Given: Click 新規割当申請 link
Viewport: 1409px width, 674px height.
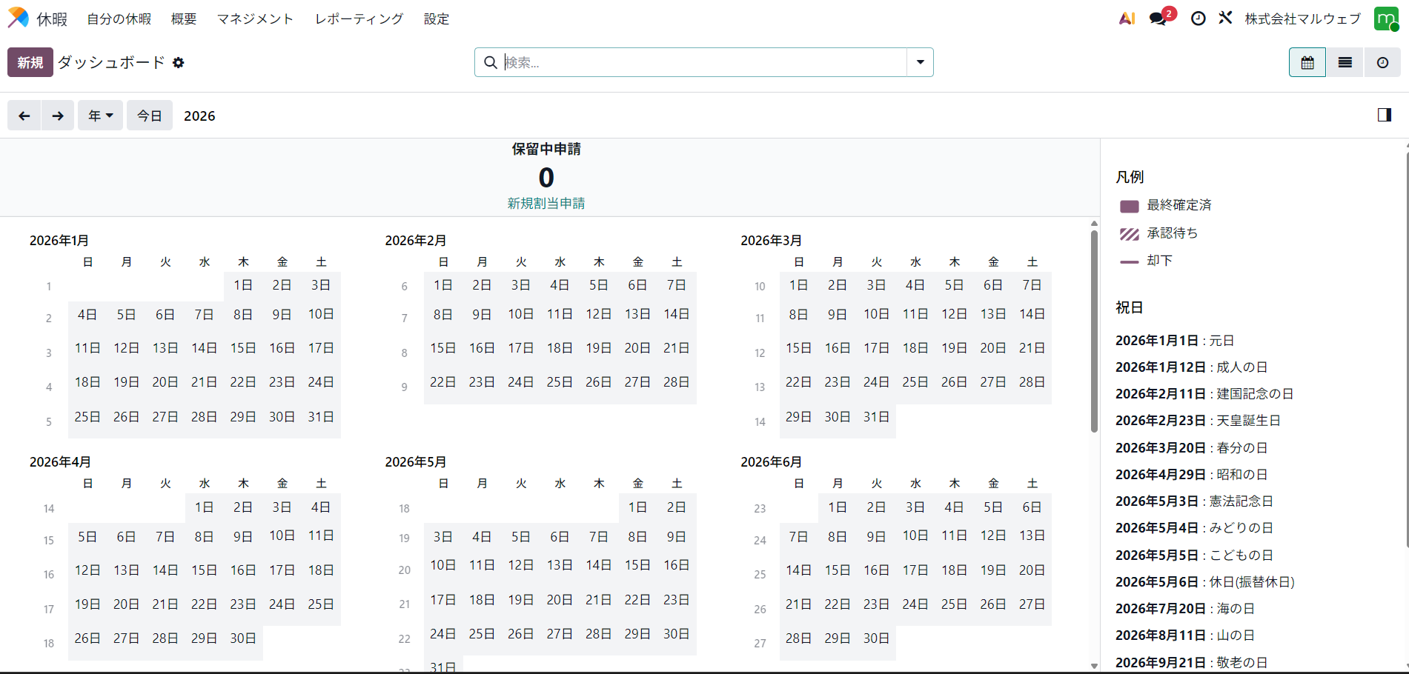Looking at the screenshot, I should pos(546,203).
